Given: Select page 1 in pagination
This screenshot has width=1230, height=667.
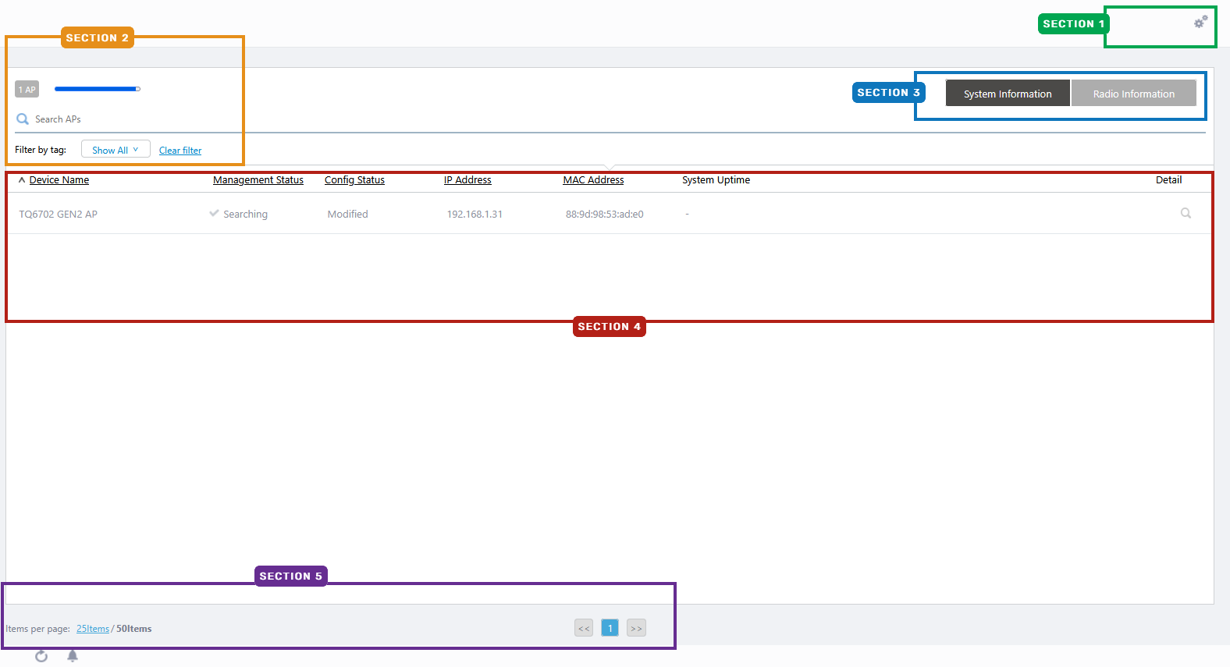Looking at the screenshot, I should point(610,628).
